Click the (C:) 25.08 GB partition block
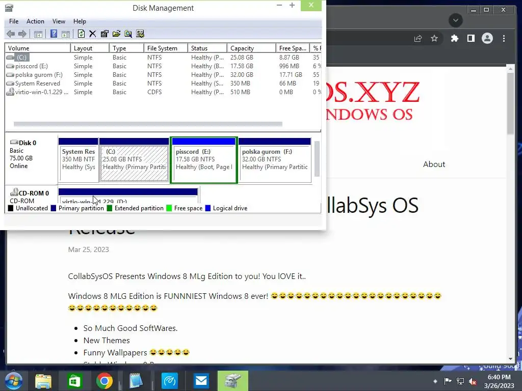The width and height of the screenshot is (522, 391). (x=134, y=160)
